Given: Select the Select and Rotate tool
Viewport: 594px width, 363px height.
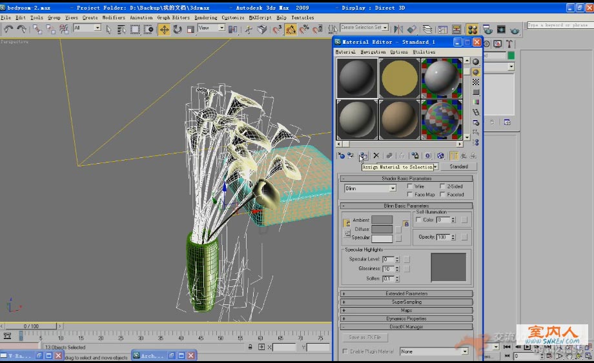Looking at the screenshot, I should coord(177,29).
